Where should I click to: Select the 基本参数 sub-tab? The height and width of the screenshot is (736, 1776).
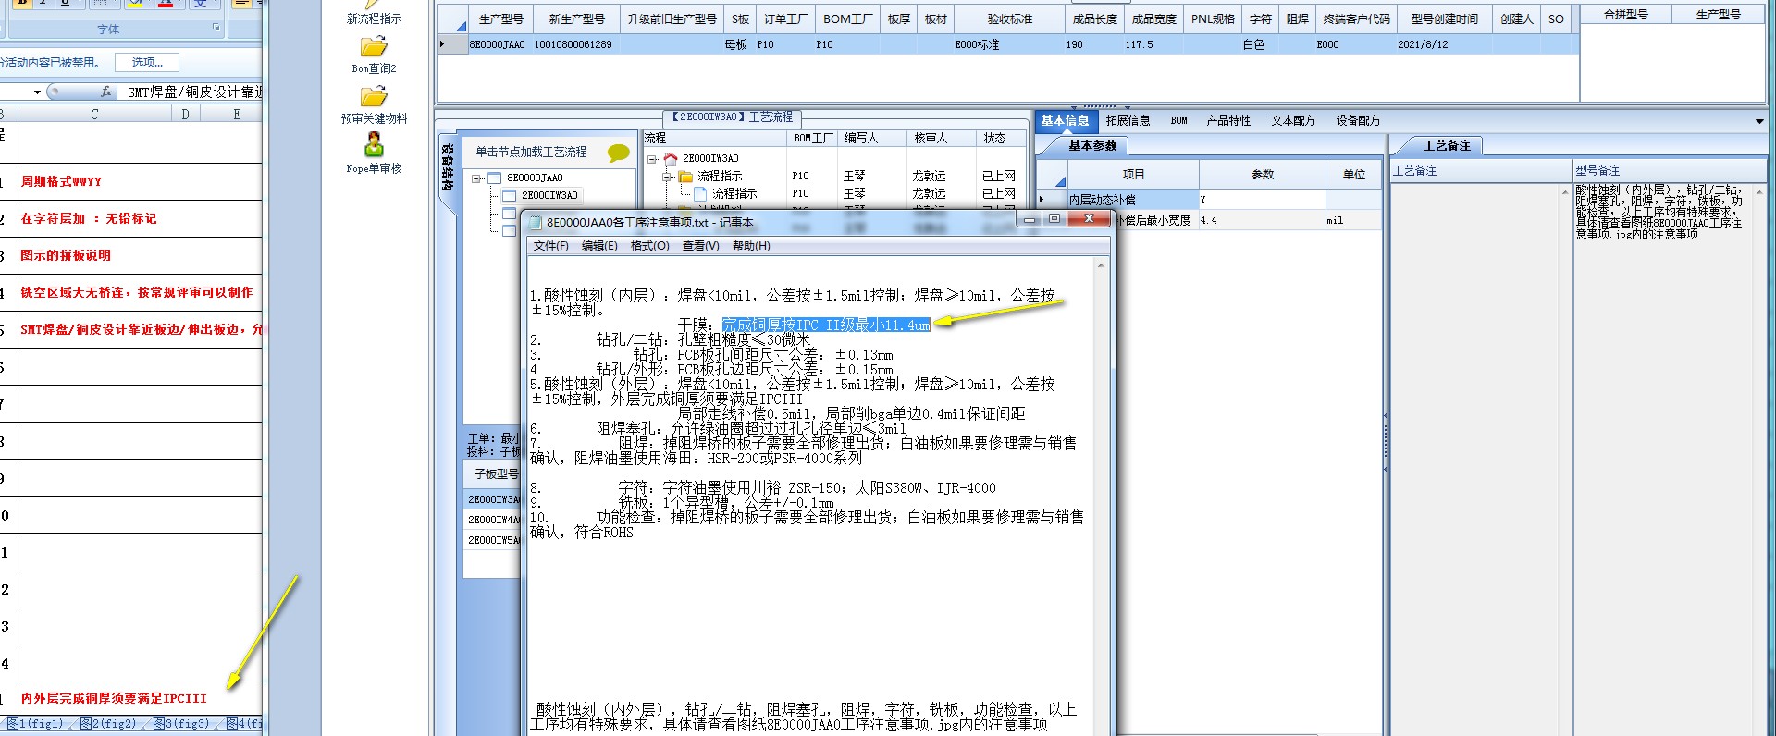point(1092,145)
